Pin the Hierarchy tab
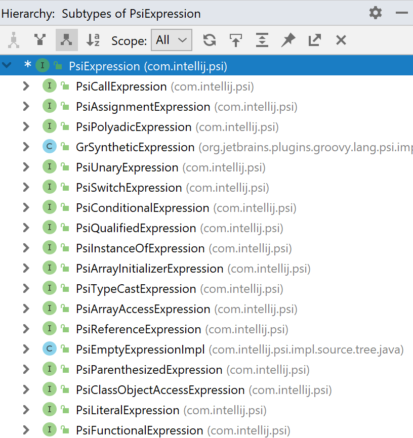 click(x=288, y=40)
